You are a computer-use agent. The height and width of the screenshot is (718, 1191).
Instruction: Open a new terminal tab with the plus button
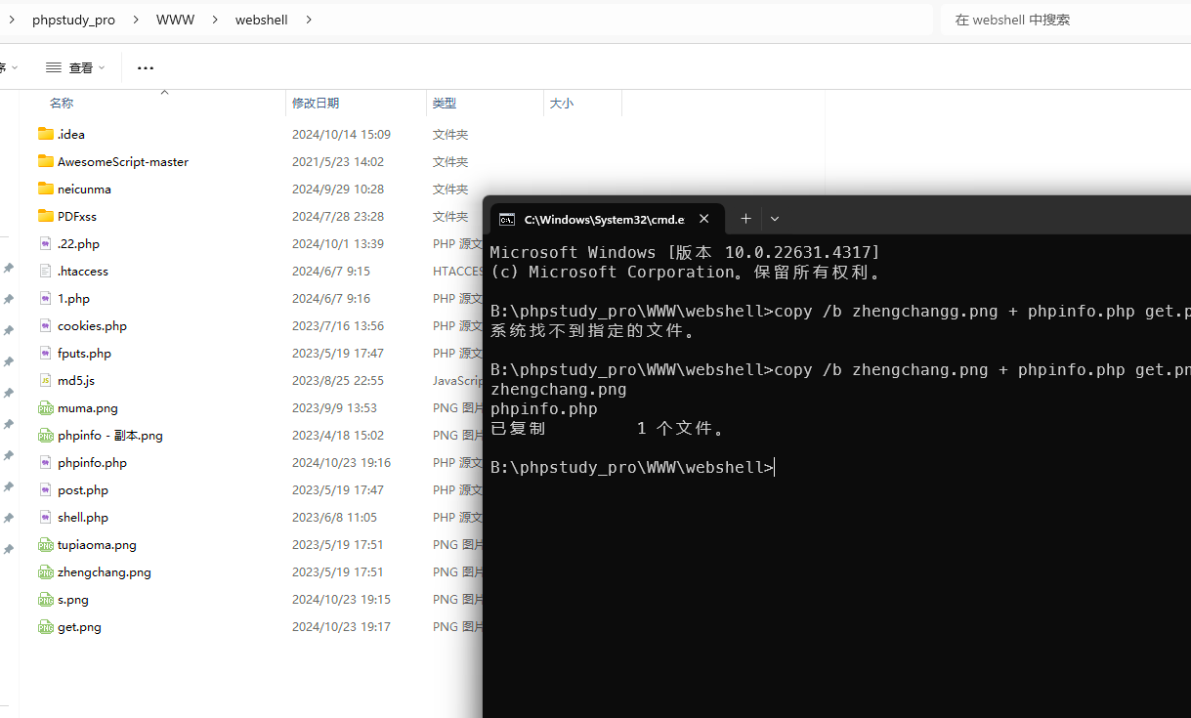tap(745, 219)
